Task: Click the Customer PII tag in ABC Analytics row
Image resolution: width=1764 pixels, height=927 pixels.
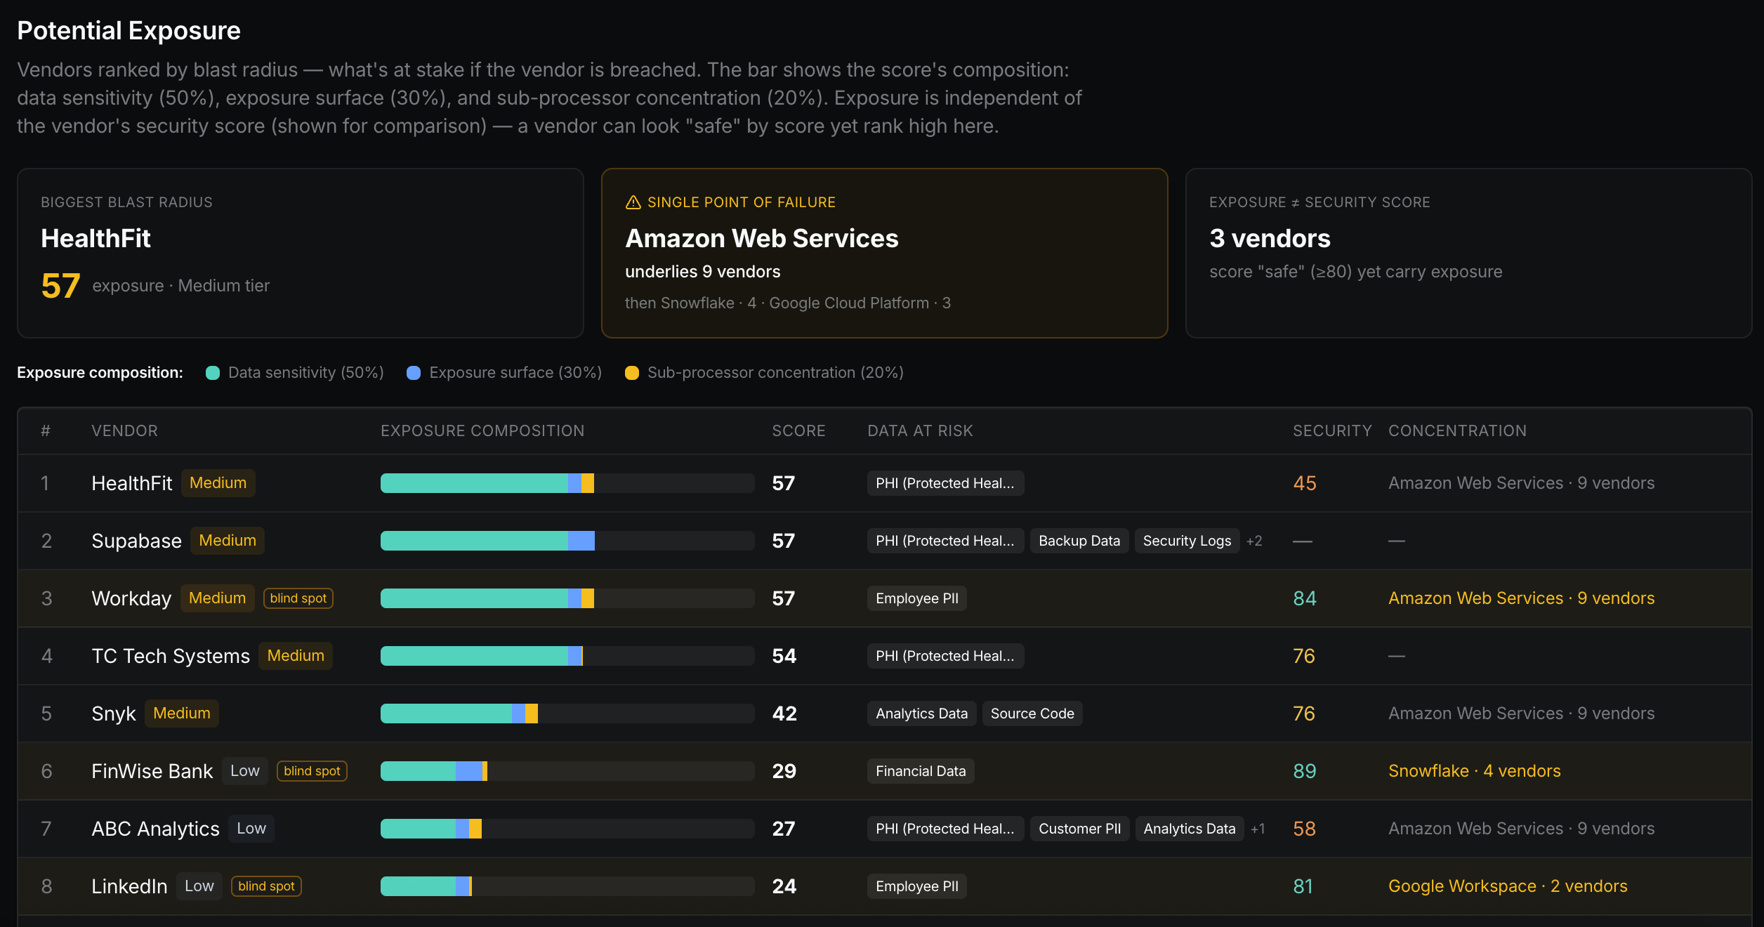Action: tap(1079, 829)
